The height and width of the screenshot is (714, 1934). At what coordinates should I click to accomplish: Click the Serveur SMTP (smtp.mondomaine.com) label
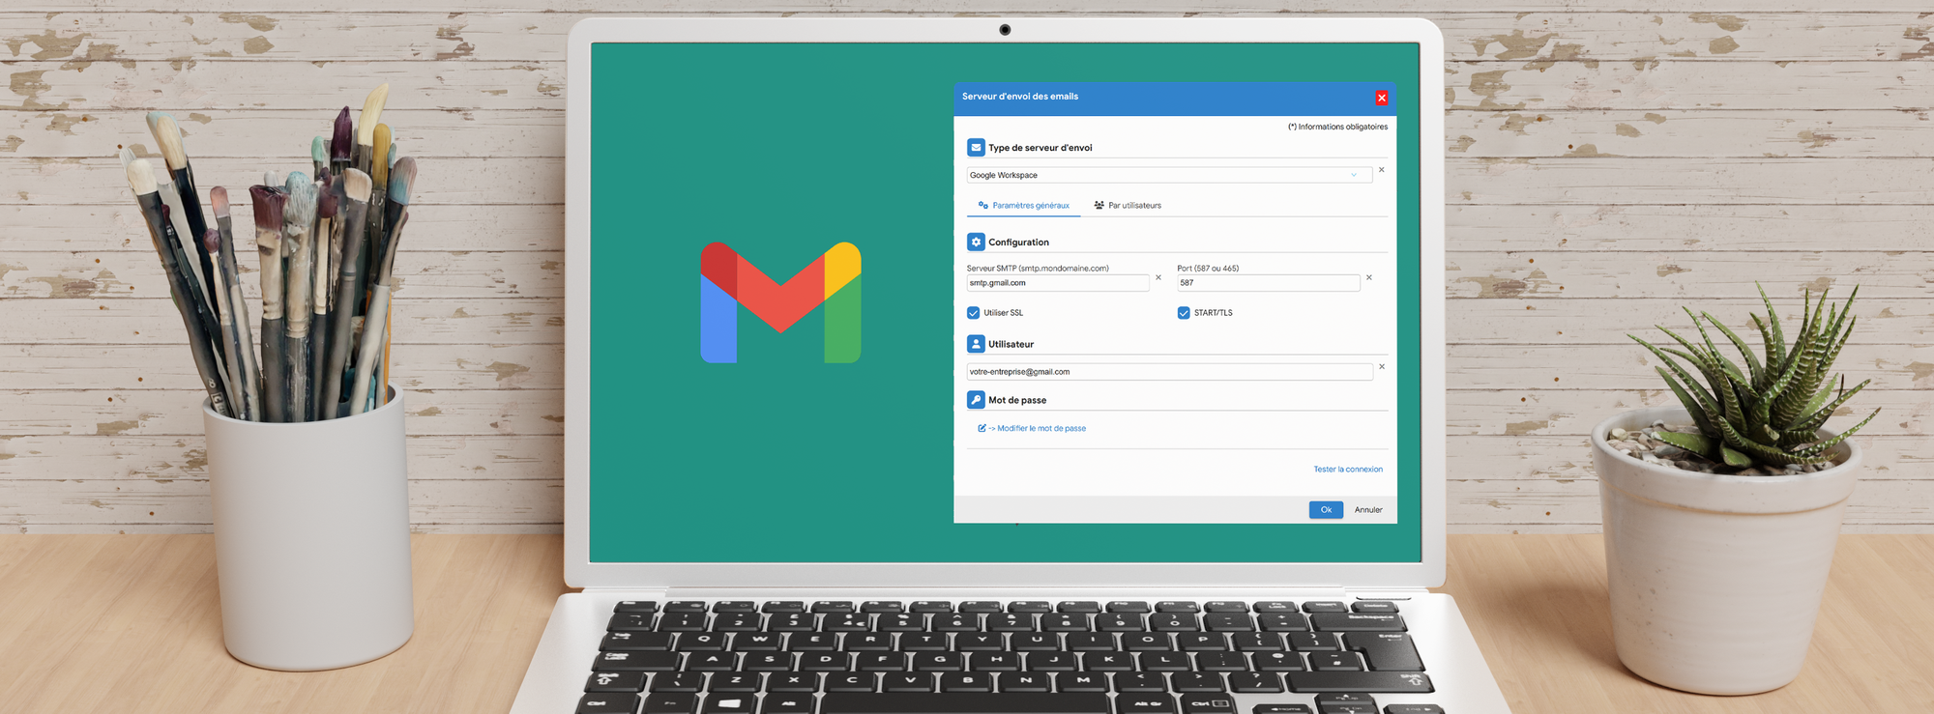coord(1038,269)
